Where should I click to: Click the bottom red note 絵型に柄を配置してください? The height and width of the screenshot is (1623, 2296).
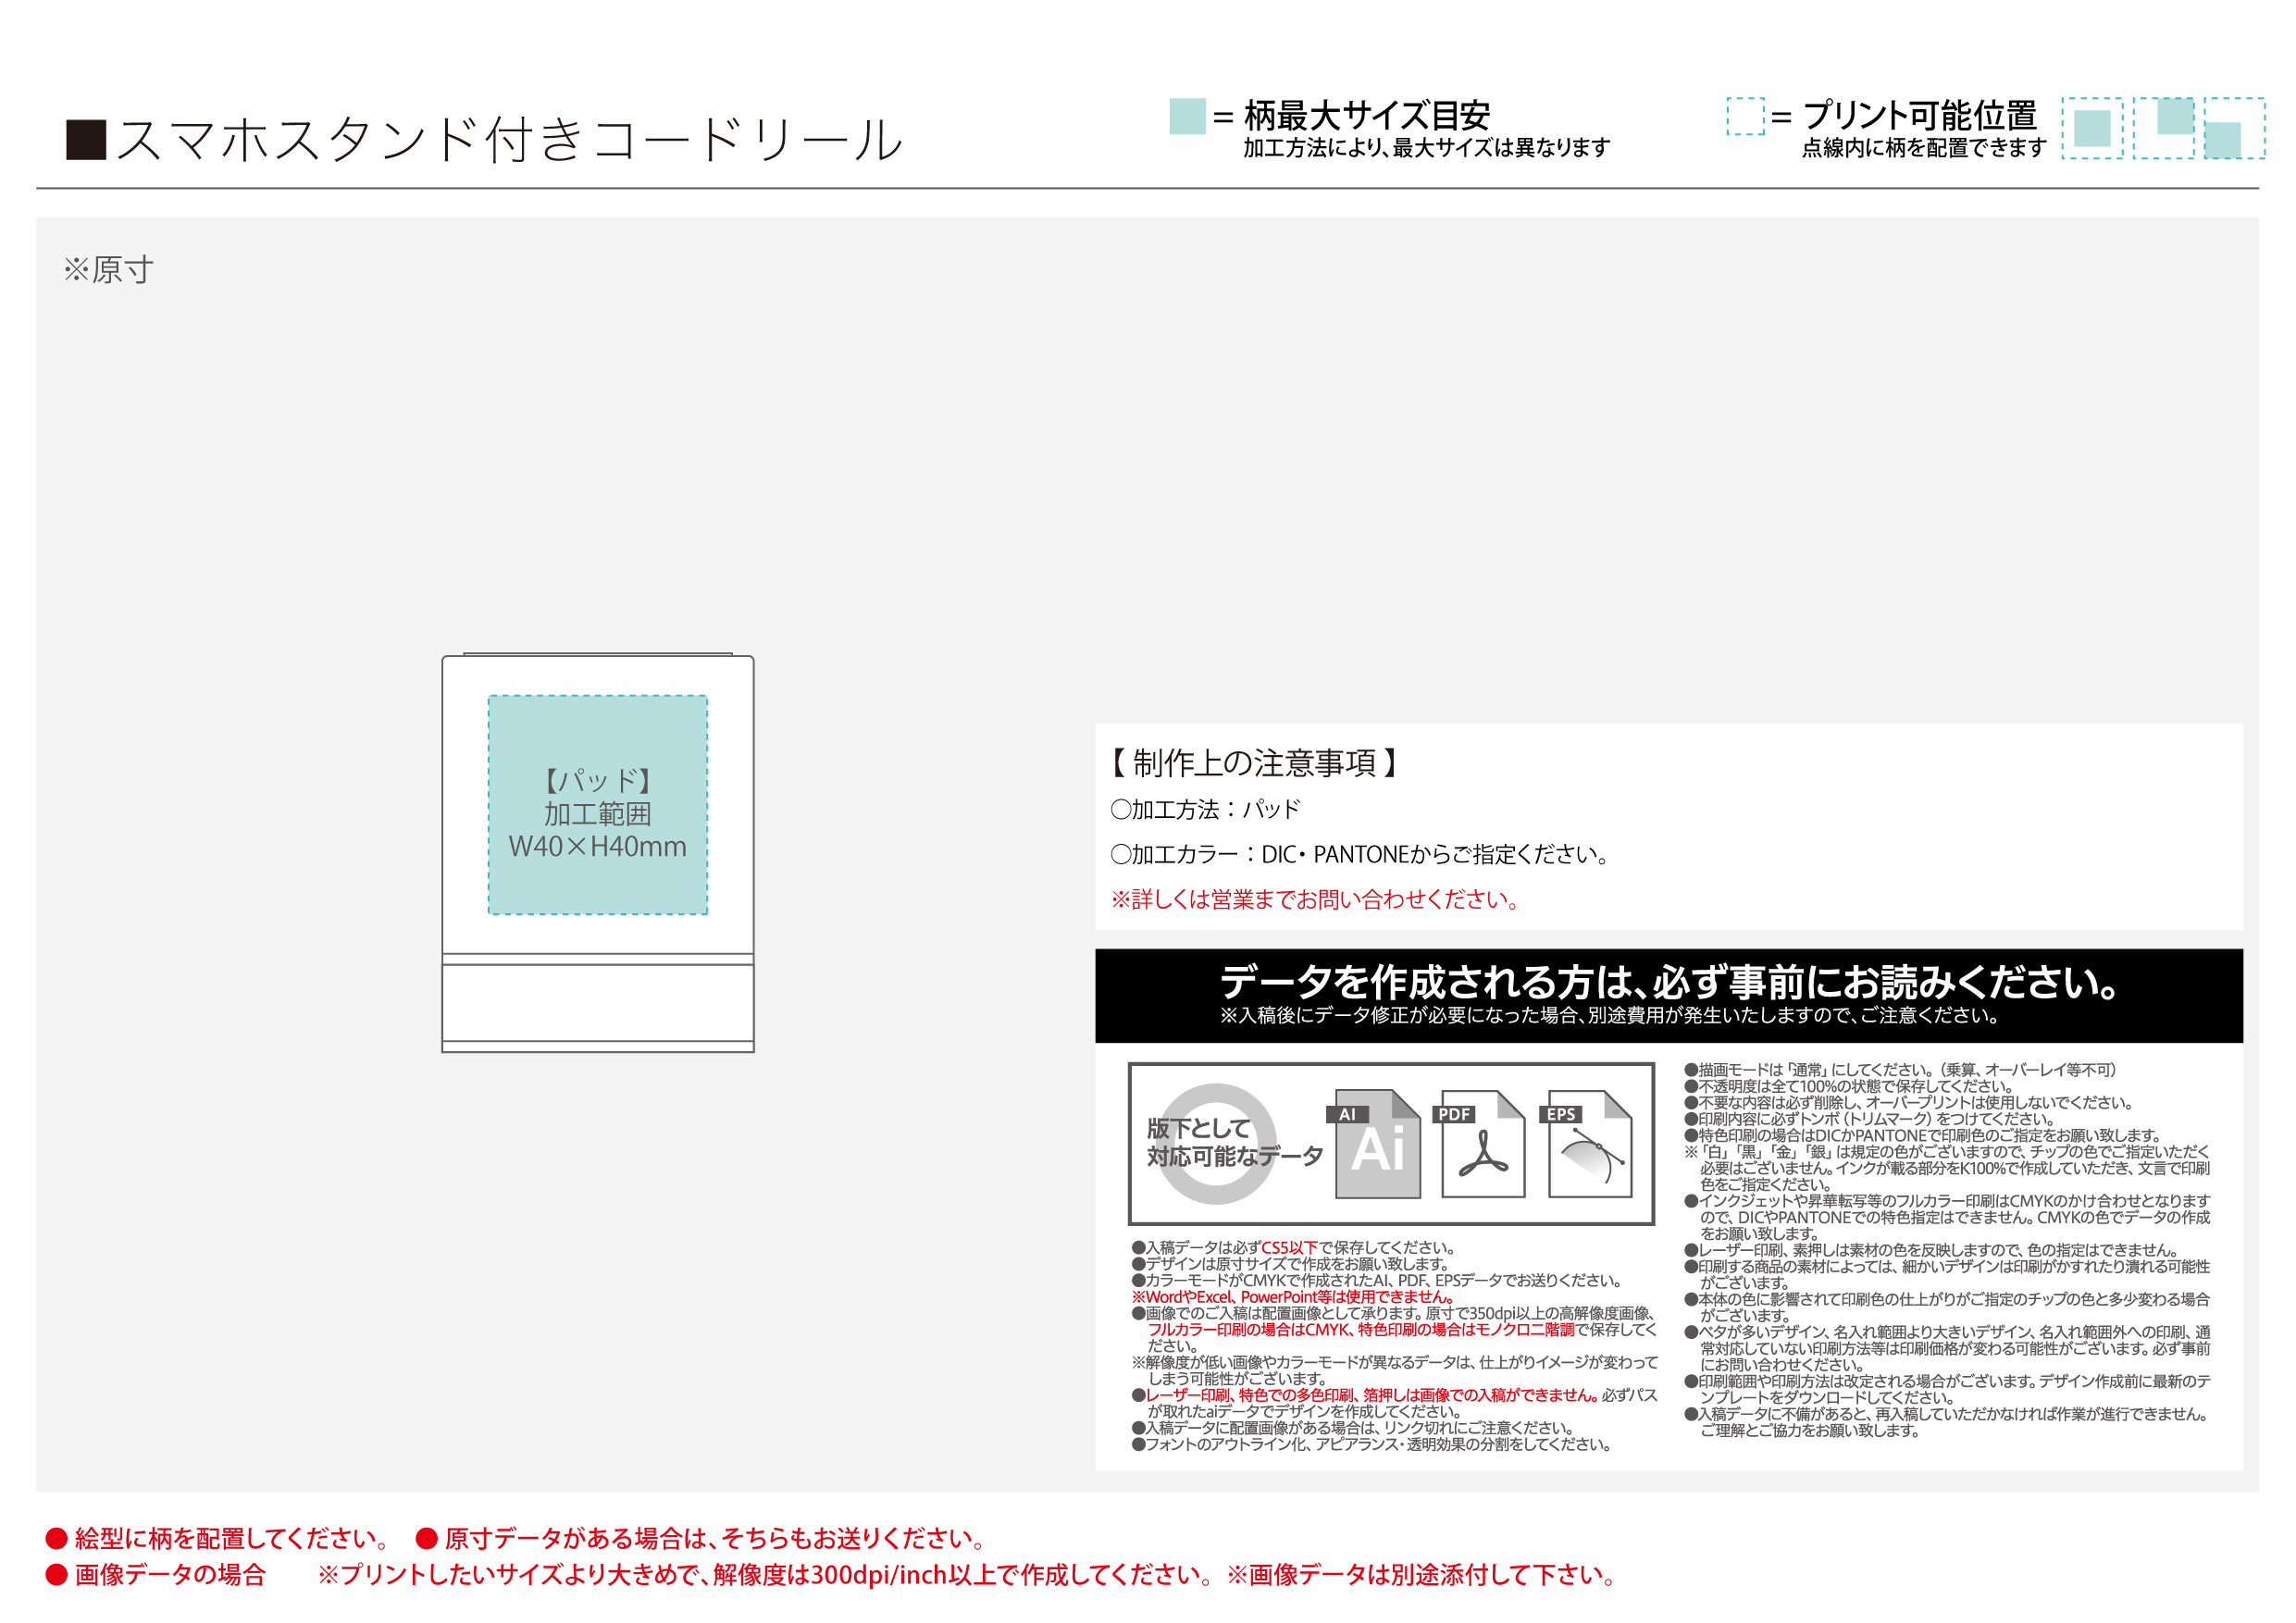218,1538
